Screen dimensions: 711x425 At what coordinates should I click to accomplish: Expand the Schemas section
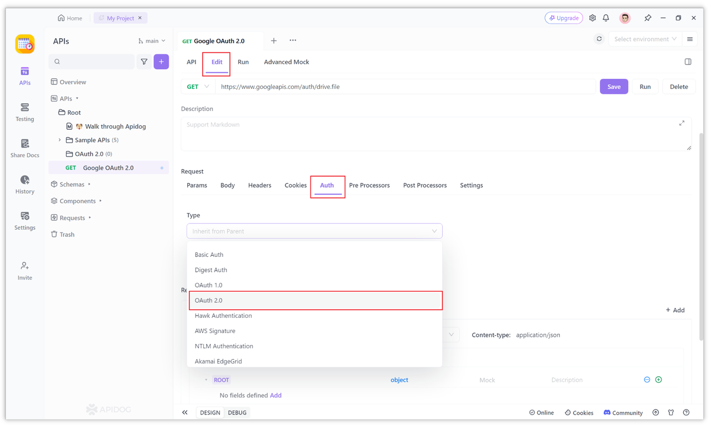89,184
